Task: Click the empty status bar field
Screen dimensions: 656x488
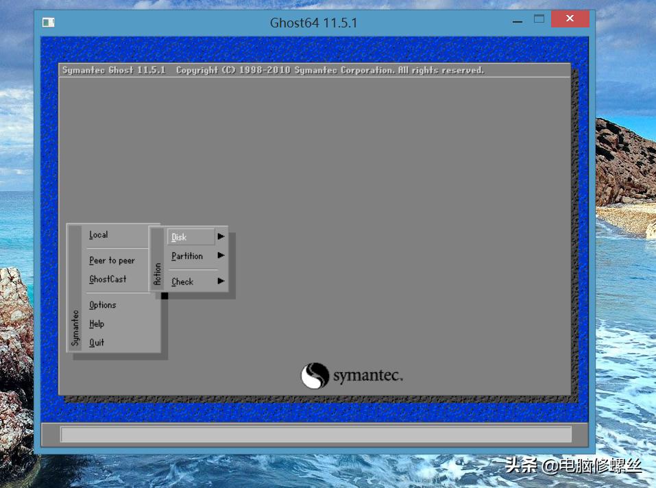Action: coord(316,435)
